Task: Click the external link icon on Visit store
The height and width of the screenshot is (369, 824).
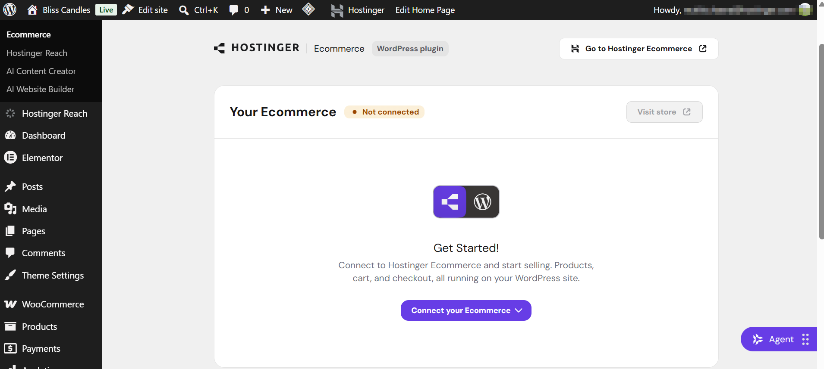Action: [x=687, y=112]
